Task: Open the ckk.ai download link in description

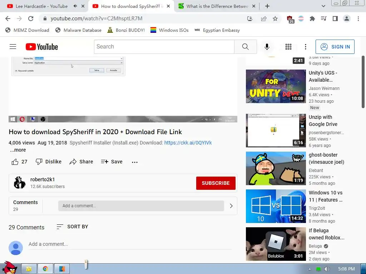Action: coord(188,143)
